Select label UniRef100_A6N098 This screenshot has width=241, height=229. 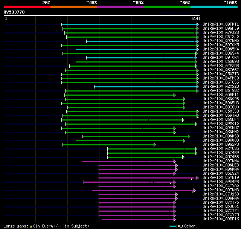[x=221, y=99]
